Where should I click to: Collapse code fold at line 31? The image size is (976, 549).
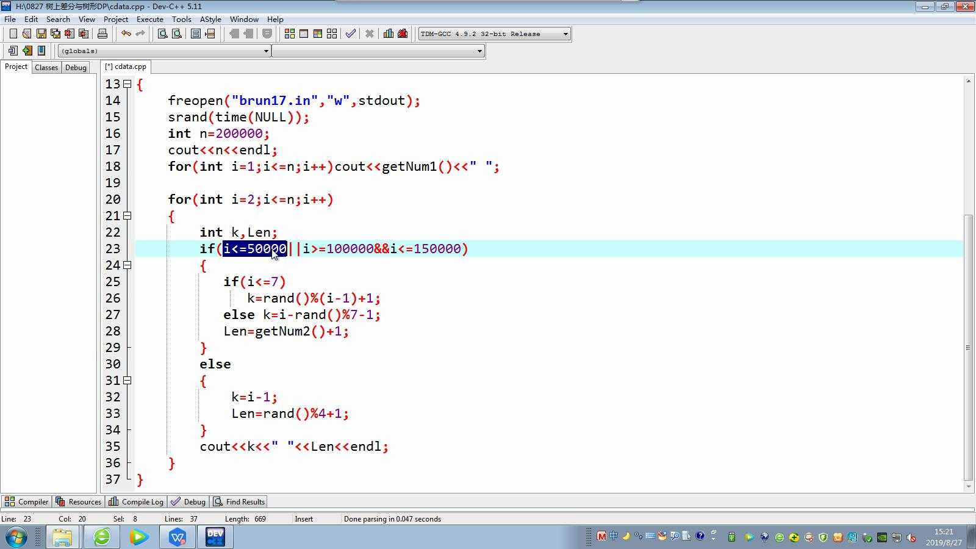pos(127,381)
